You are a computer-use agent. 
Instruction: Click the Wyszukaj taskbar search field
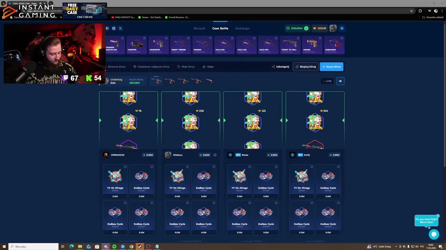pos(33,247)
